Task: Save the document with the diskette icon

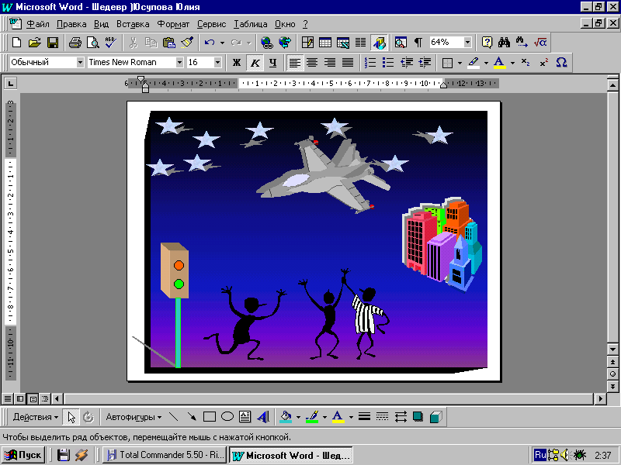Action: [52, 43]
